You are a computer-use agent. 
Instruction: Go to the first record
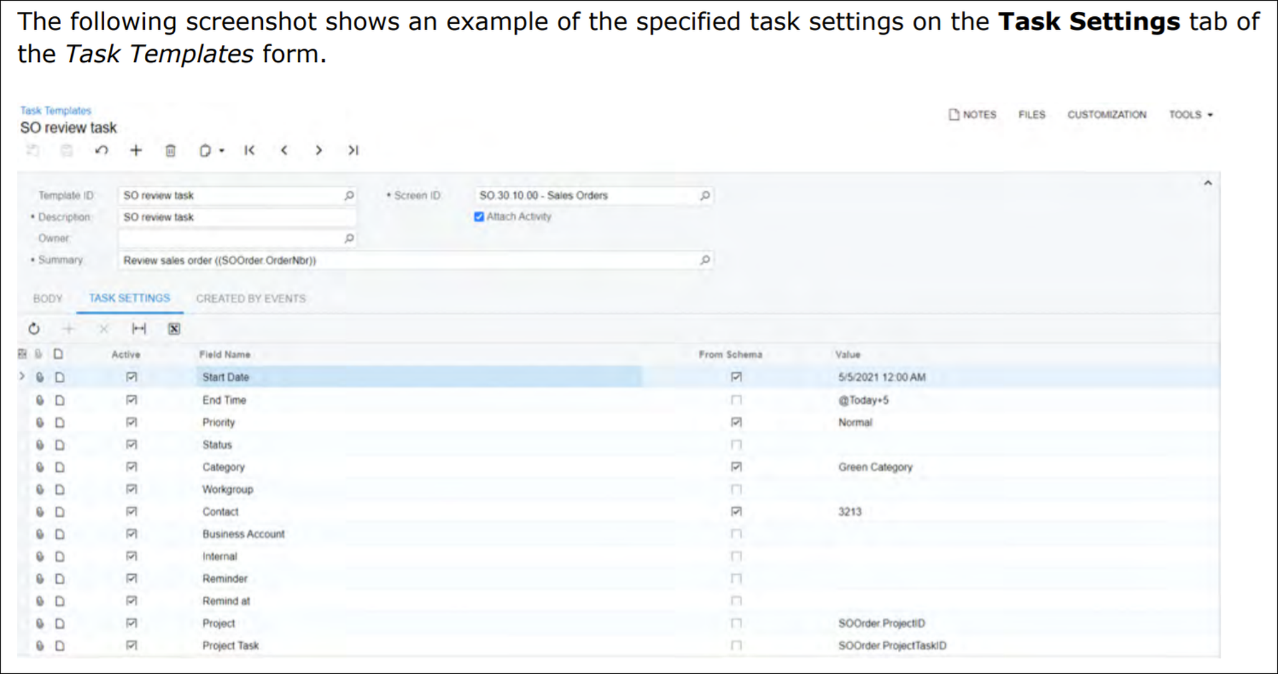250,150
